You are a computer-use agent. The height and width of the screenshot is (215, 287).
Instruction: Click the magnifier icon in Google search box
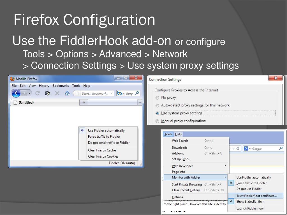(x=281, y=148)
